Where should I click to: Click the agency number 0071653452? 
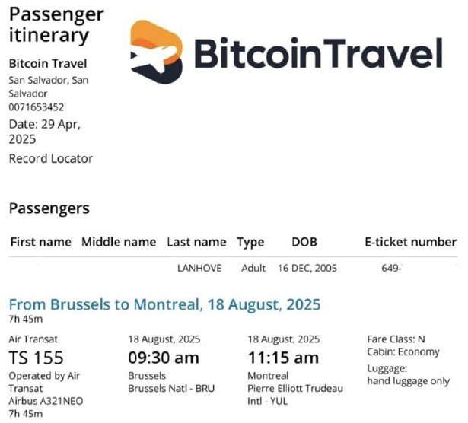pyautogui.click(x=36, y=107)
